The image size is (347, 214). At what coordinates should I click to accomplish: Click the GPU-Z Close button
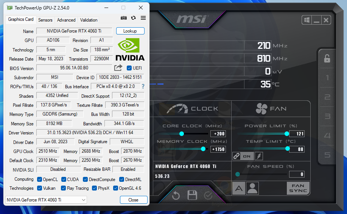coord(134,200)
